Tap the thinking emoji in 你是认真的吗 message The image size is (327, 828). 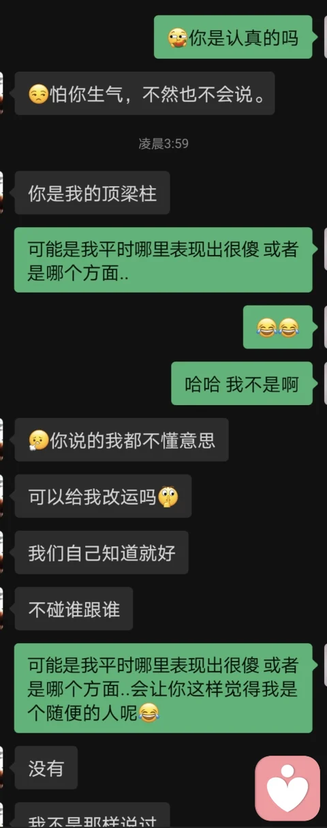coord(178,38)
